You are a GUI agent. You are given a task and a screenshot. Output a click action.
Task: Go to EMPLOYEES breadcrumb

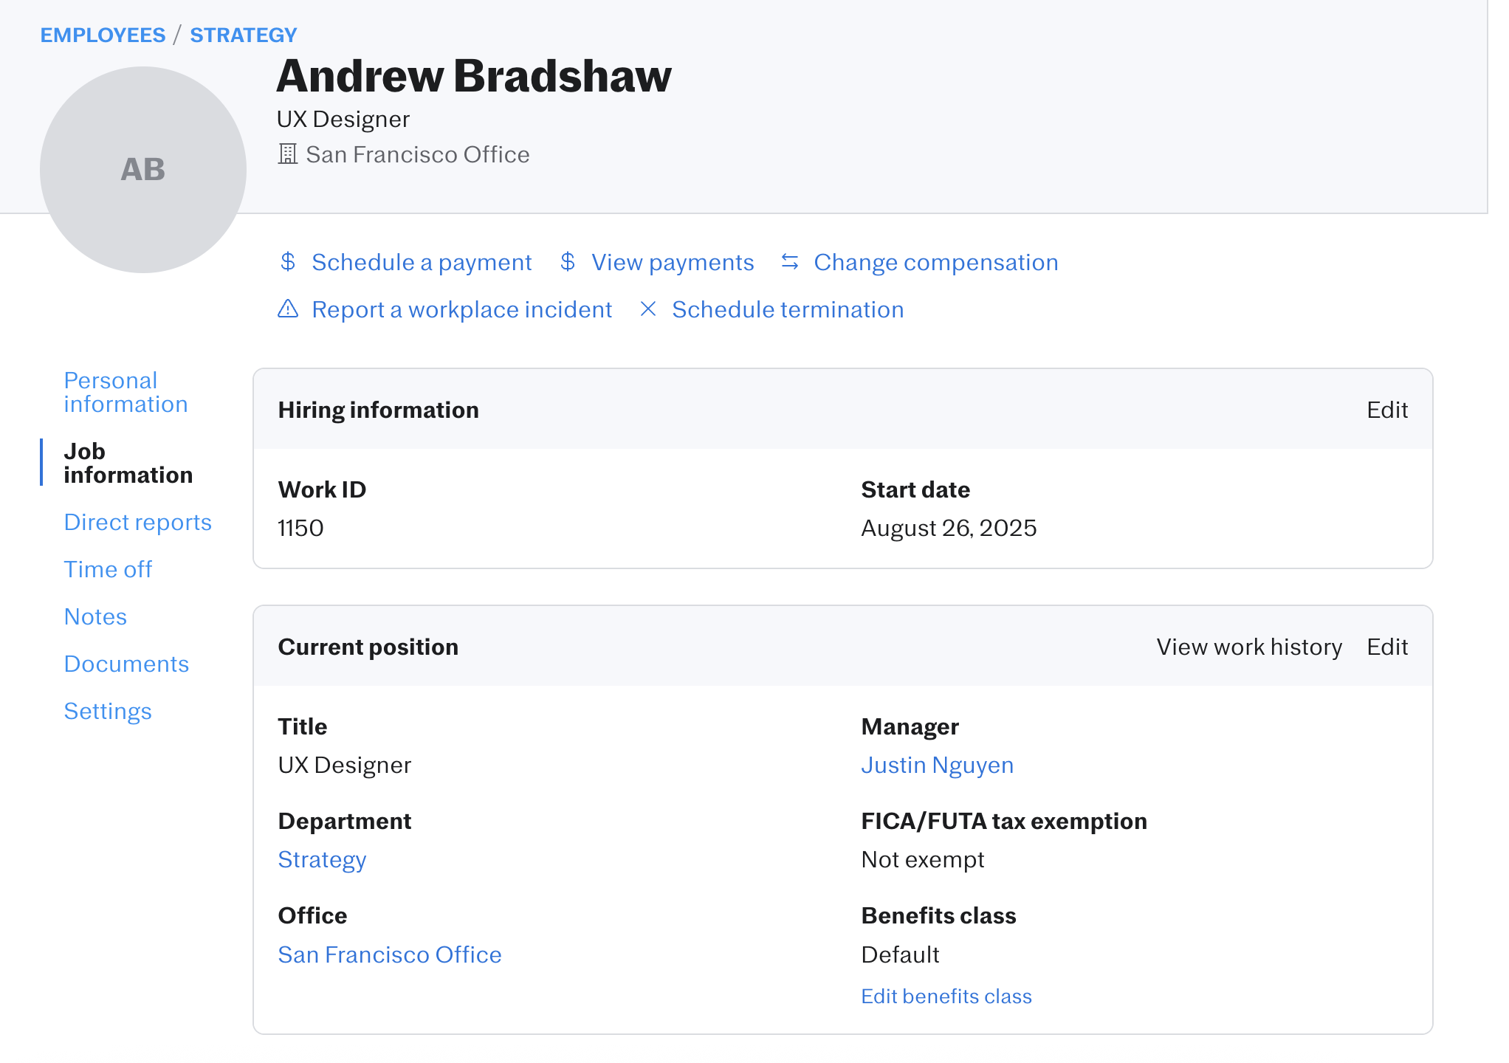pyautogui.click(x=103, y=35)
